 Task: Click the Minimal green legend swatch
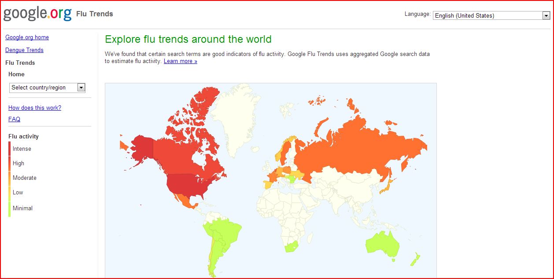pos(10,208)
